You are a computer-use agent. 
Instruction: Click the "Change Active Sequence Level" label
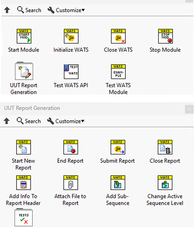[165, 199]
